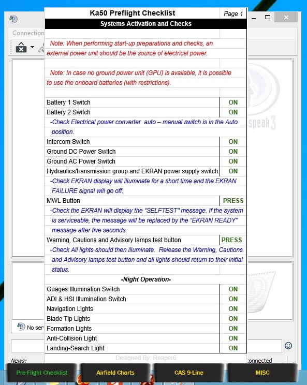Click the 'Page 1' label
307x385 pixels.
pyautogui.click(x=233, y=14)
